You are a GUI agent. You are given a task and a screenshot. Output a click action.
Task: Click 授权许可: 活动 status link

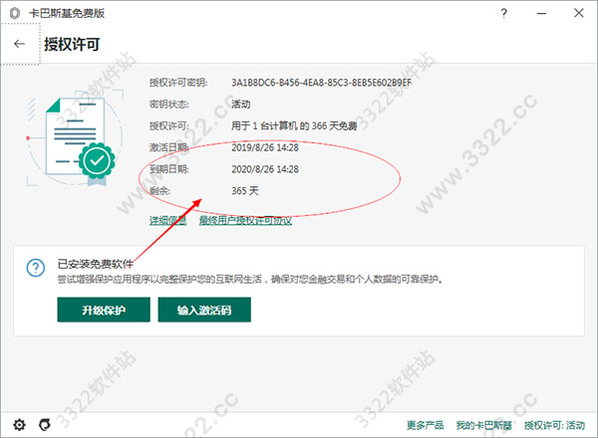click(x=554, y=425)
